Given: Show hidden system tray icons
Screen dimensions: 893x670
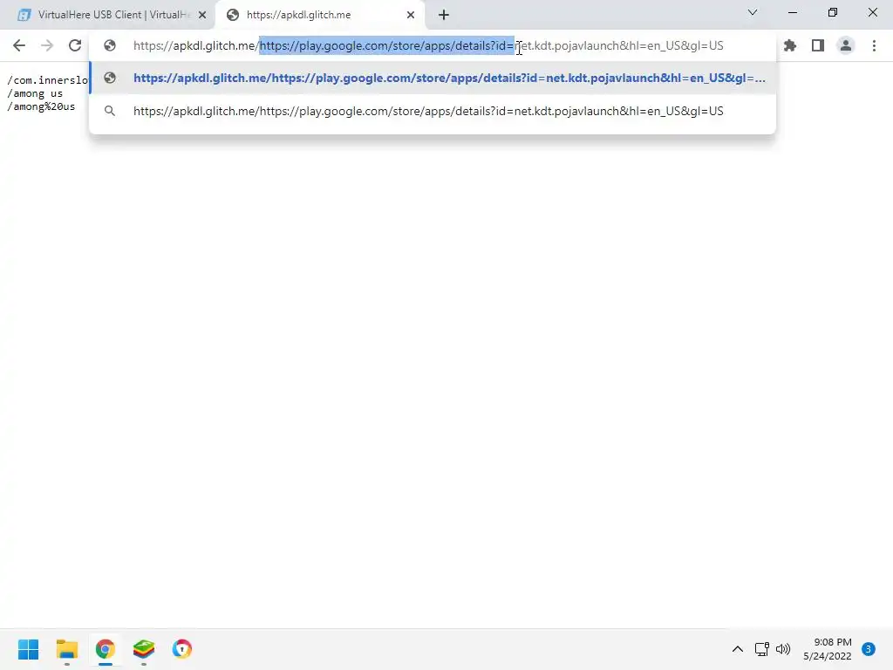Looking at the screenshot, I should click(x=737, y=649).
